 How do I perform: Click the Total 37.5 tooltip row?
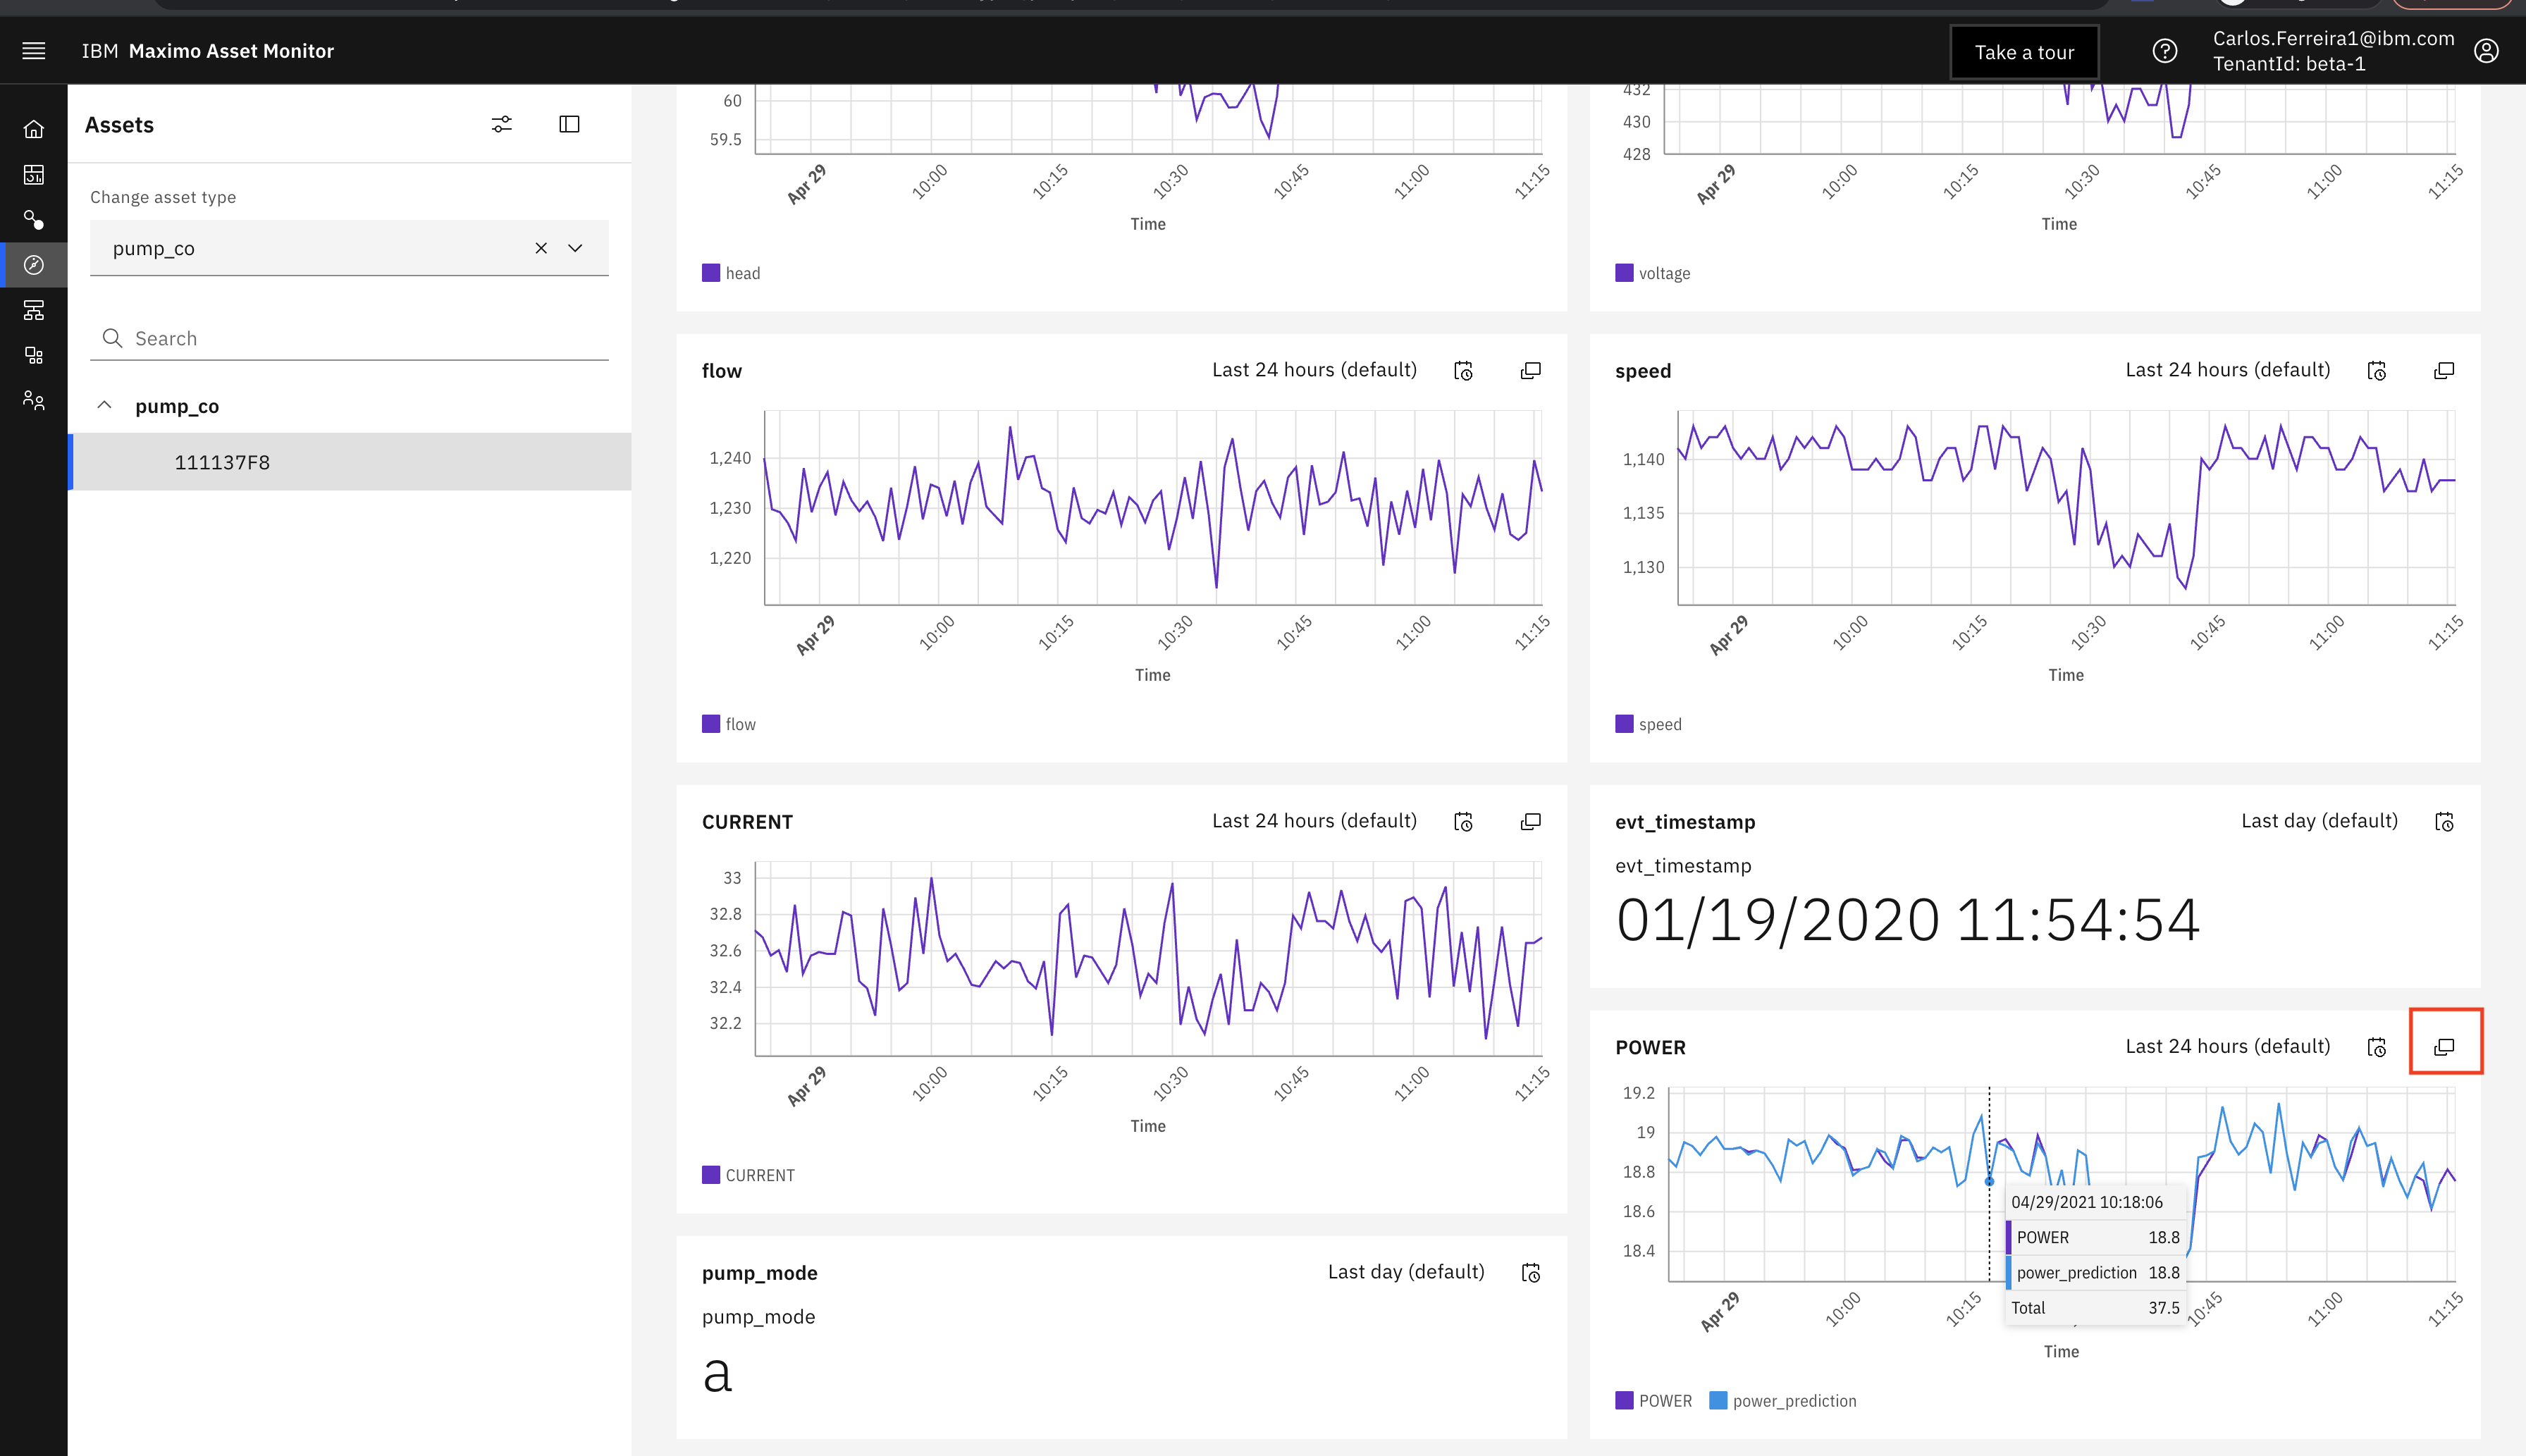coord(2095,1308)
